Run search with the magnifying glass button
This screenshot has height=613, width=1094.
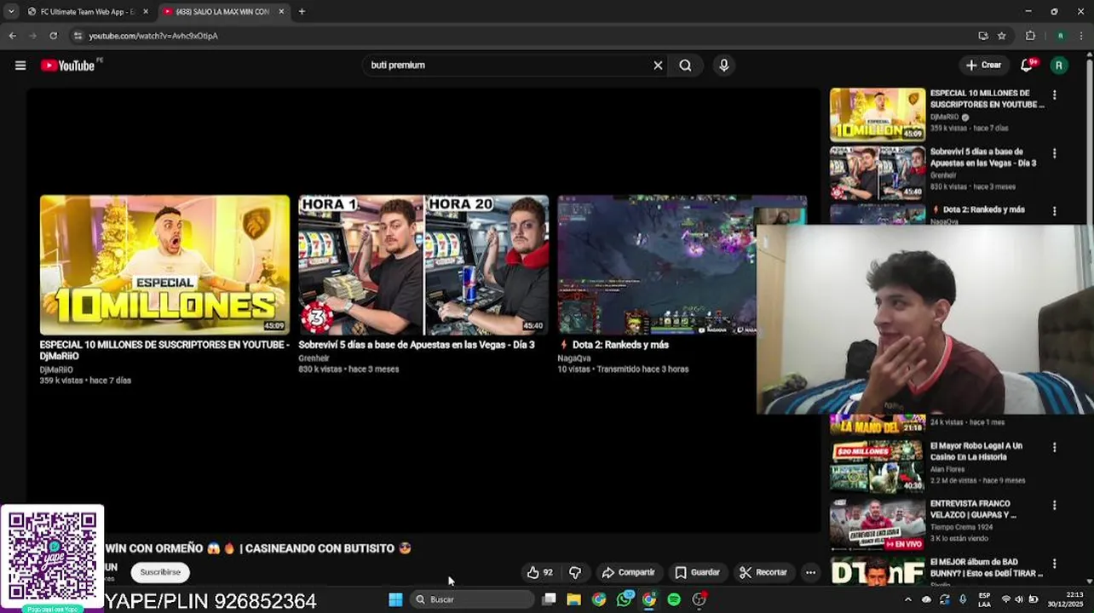pyautogui.click(x=685, y=66)
